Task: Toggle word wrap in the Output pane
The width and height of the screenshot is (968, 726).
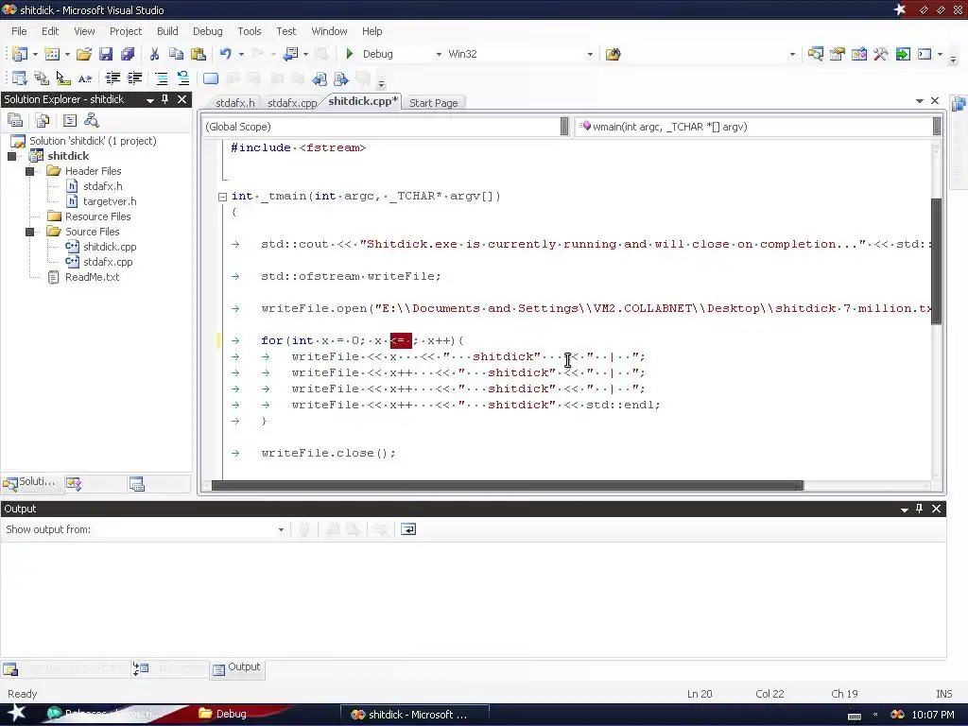Action: [408, 529]
